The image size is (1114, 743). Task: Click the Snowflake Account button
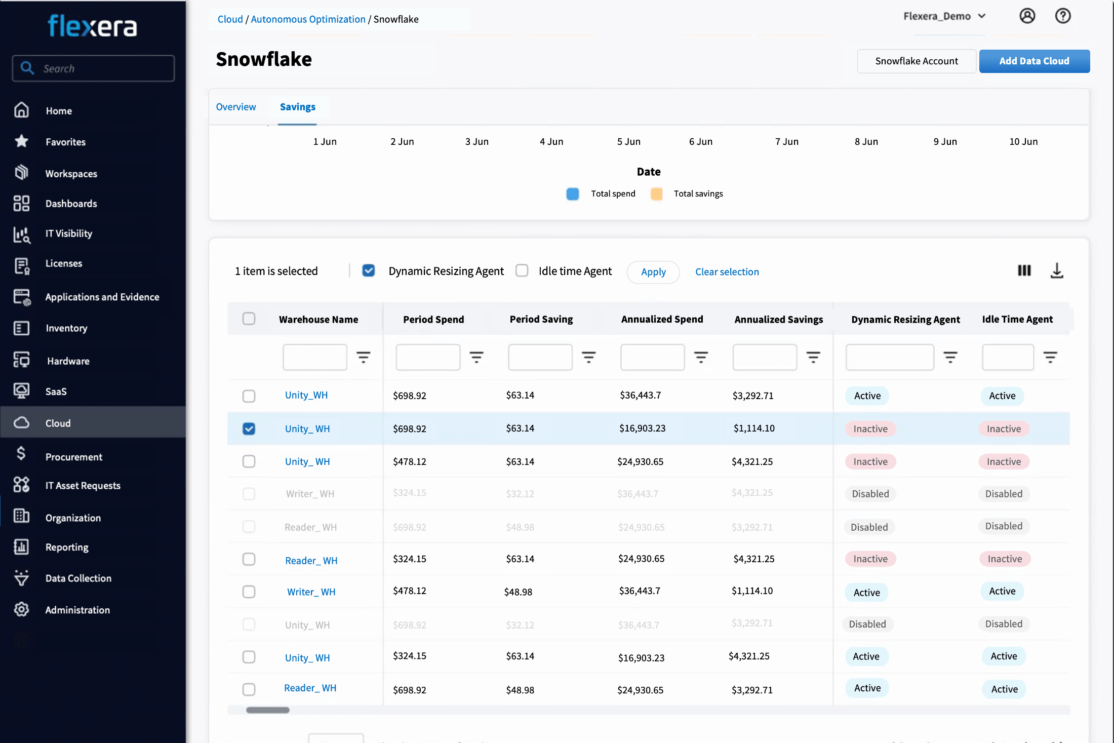[917, 61]
